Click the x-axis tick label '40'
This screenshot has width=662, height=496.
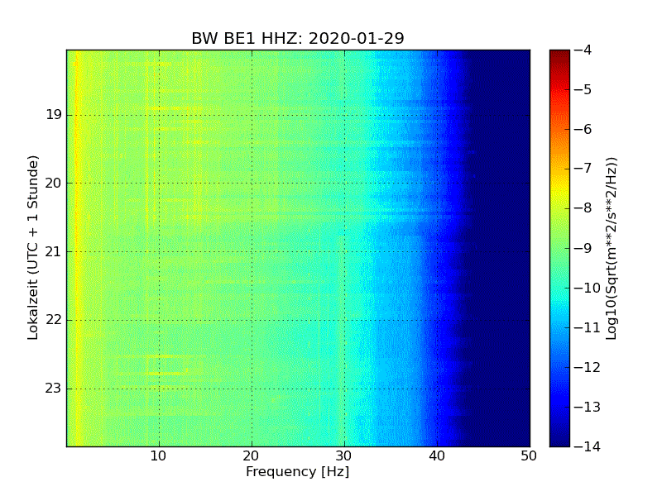[x=437, y=456]
